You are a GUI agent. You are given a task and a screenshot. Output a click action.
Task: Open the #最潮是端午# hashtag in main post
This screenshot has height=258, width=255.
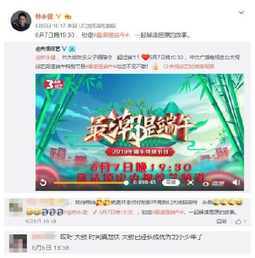pyautogui.click(x=112, y=35)
